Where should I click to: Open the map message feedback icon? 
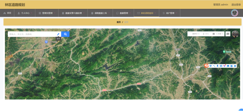click(x=228, y=34)
